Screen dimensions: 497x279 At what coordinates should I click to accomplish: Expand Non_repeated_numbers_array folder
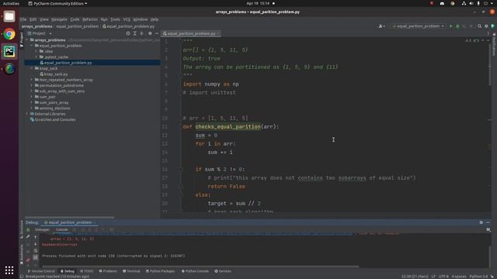click(32, 80)
